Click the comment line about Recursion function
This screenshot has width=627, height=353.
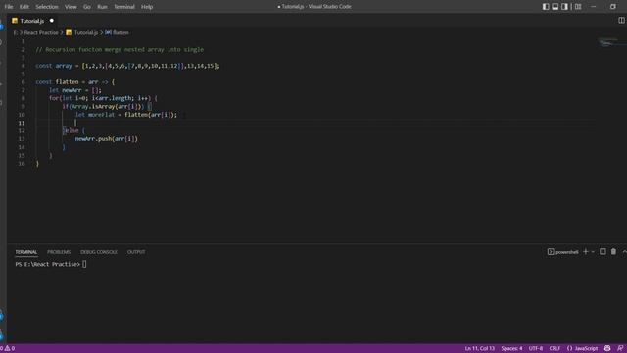tap(120, 50)
